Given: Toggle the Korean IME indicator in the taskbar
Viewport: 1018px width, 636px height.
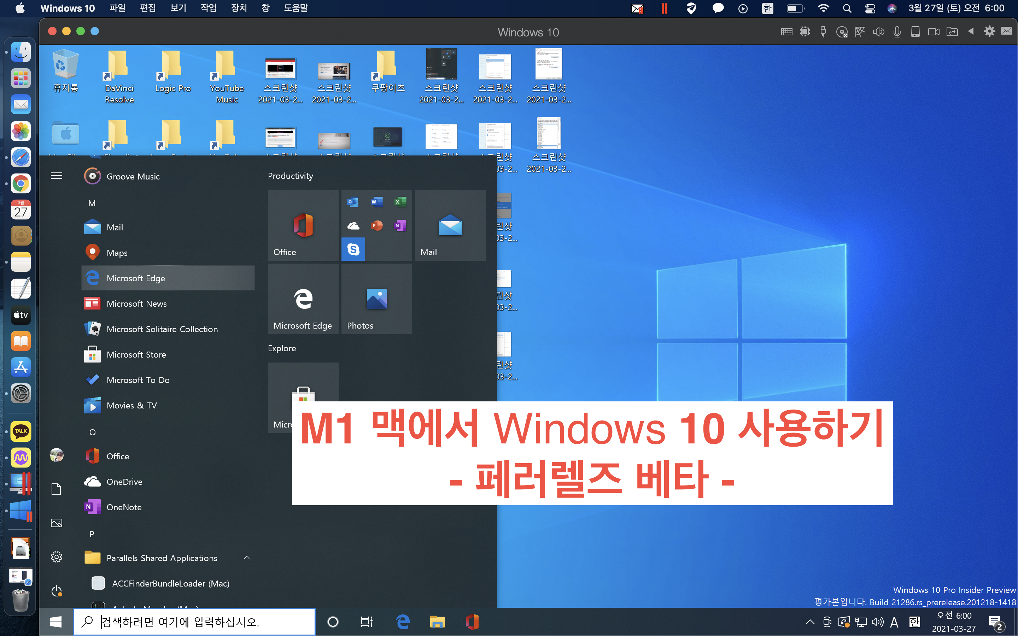Looking at the screenshot, I should 914,622.
